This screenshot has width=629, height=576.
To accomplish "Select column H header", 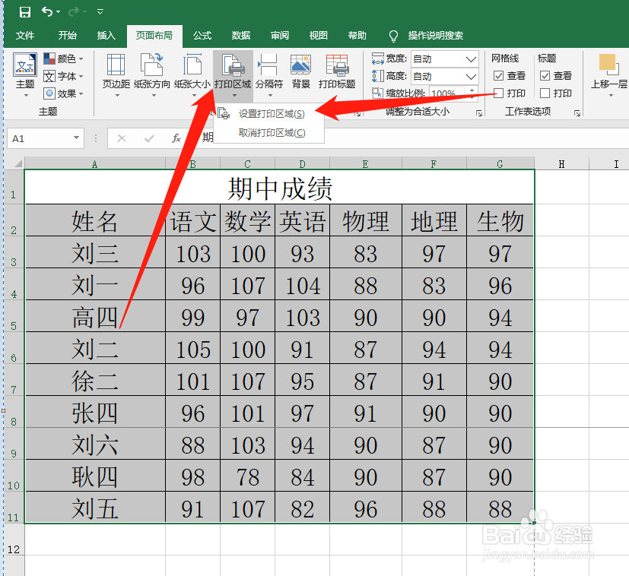I will click(562, 163).
